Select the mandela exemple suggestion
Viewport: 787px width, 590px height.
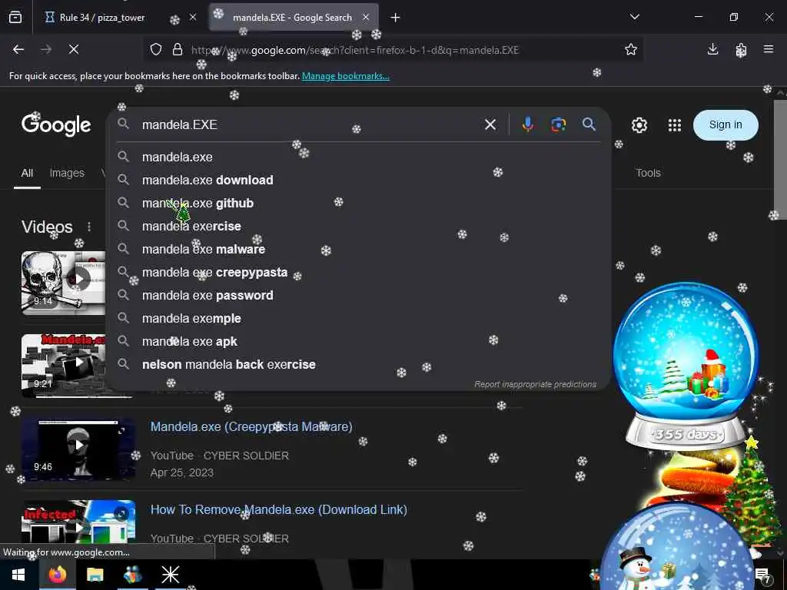(x=359, y=319)
